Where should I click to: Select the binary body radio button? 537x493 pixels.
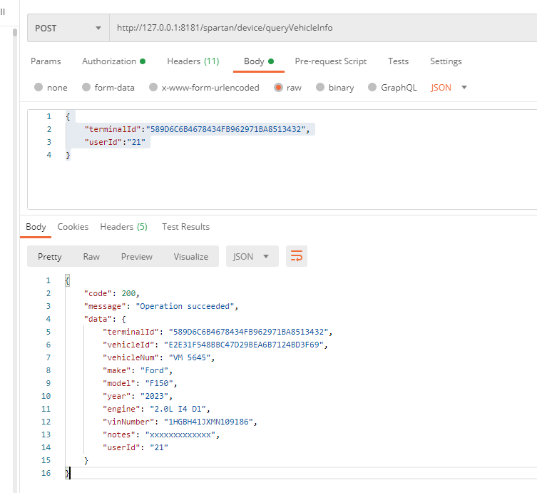[319, 88]
